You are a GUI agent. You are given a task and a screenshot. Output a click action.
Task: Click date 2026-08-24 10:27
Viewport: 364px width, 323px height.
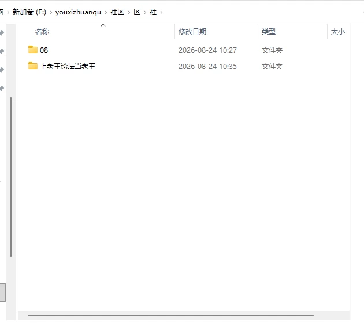[207, 50]
